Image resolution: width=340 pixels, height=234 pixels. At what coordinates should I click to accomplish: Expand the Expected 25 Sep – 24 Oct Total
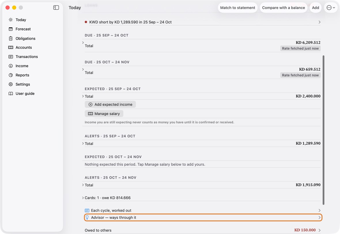(83, 96)
